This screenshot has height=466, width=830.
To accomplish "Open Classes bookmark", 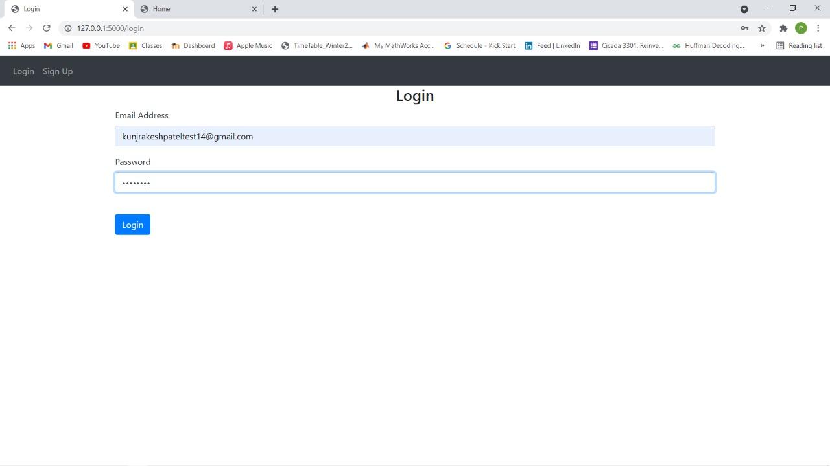I will [x=145, y=45].
